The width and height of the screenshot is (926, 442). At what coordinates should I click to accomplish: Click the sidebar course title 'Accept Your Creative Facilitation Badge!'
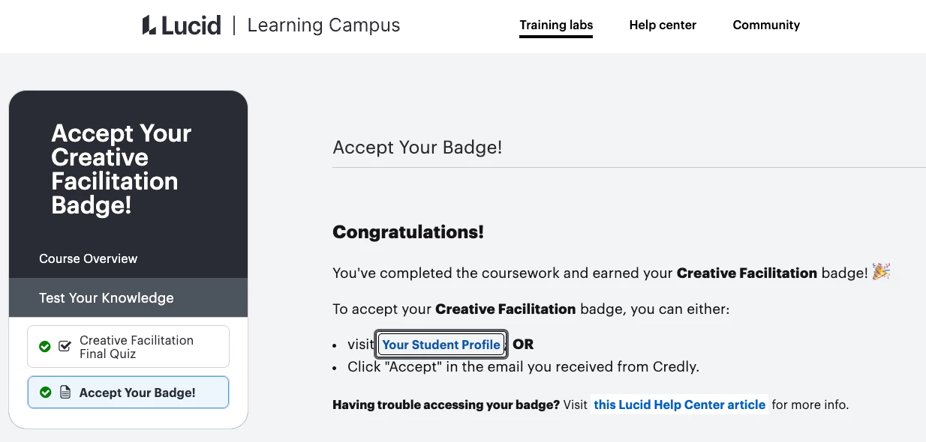(x=122, y=169)
